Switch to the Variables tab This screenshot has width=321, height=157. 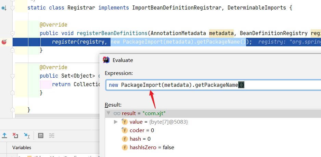point(22,147)
